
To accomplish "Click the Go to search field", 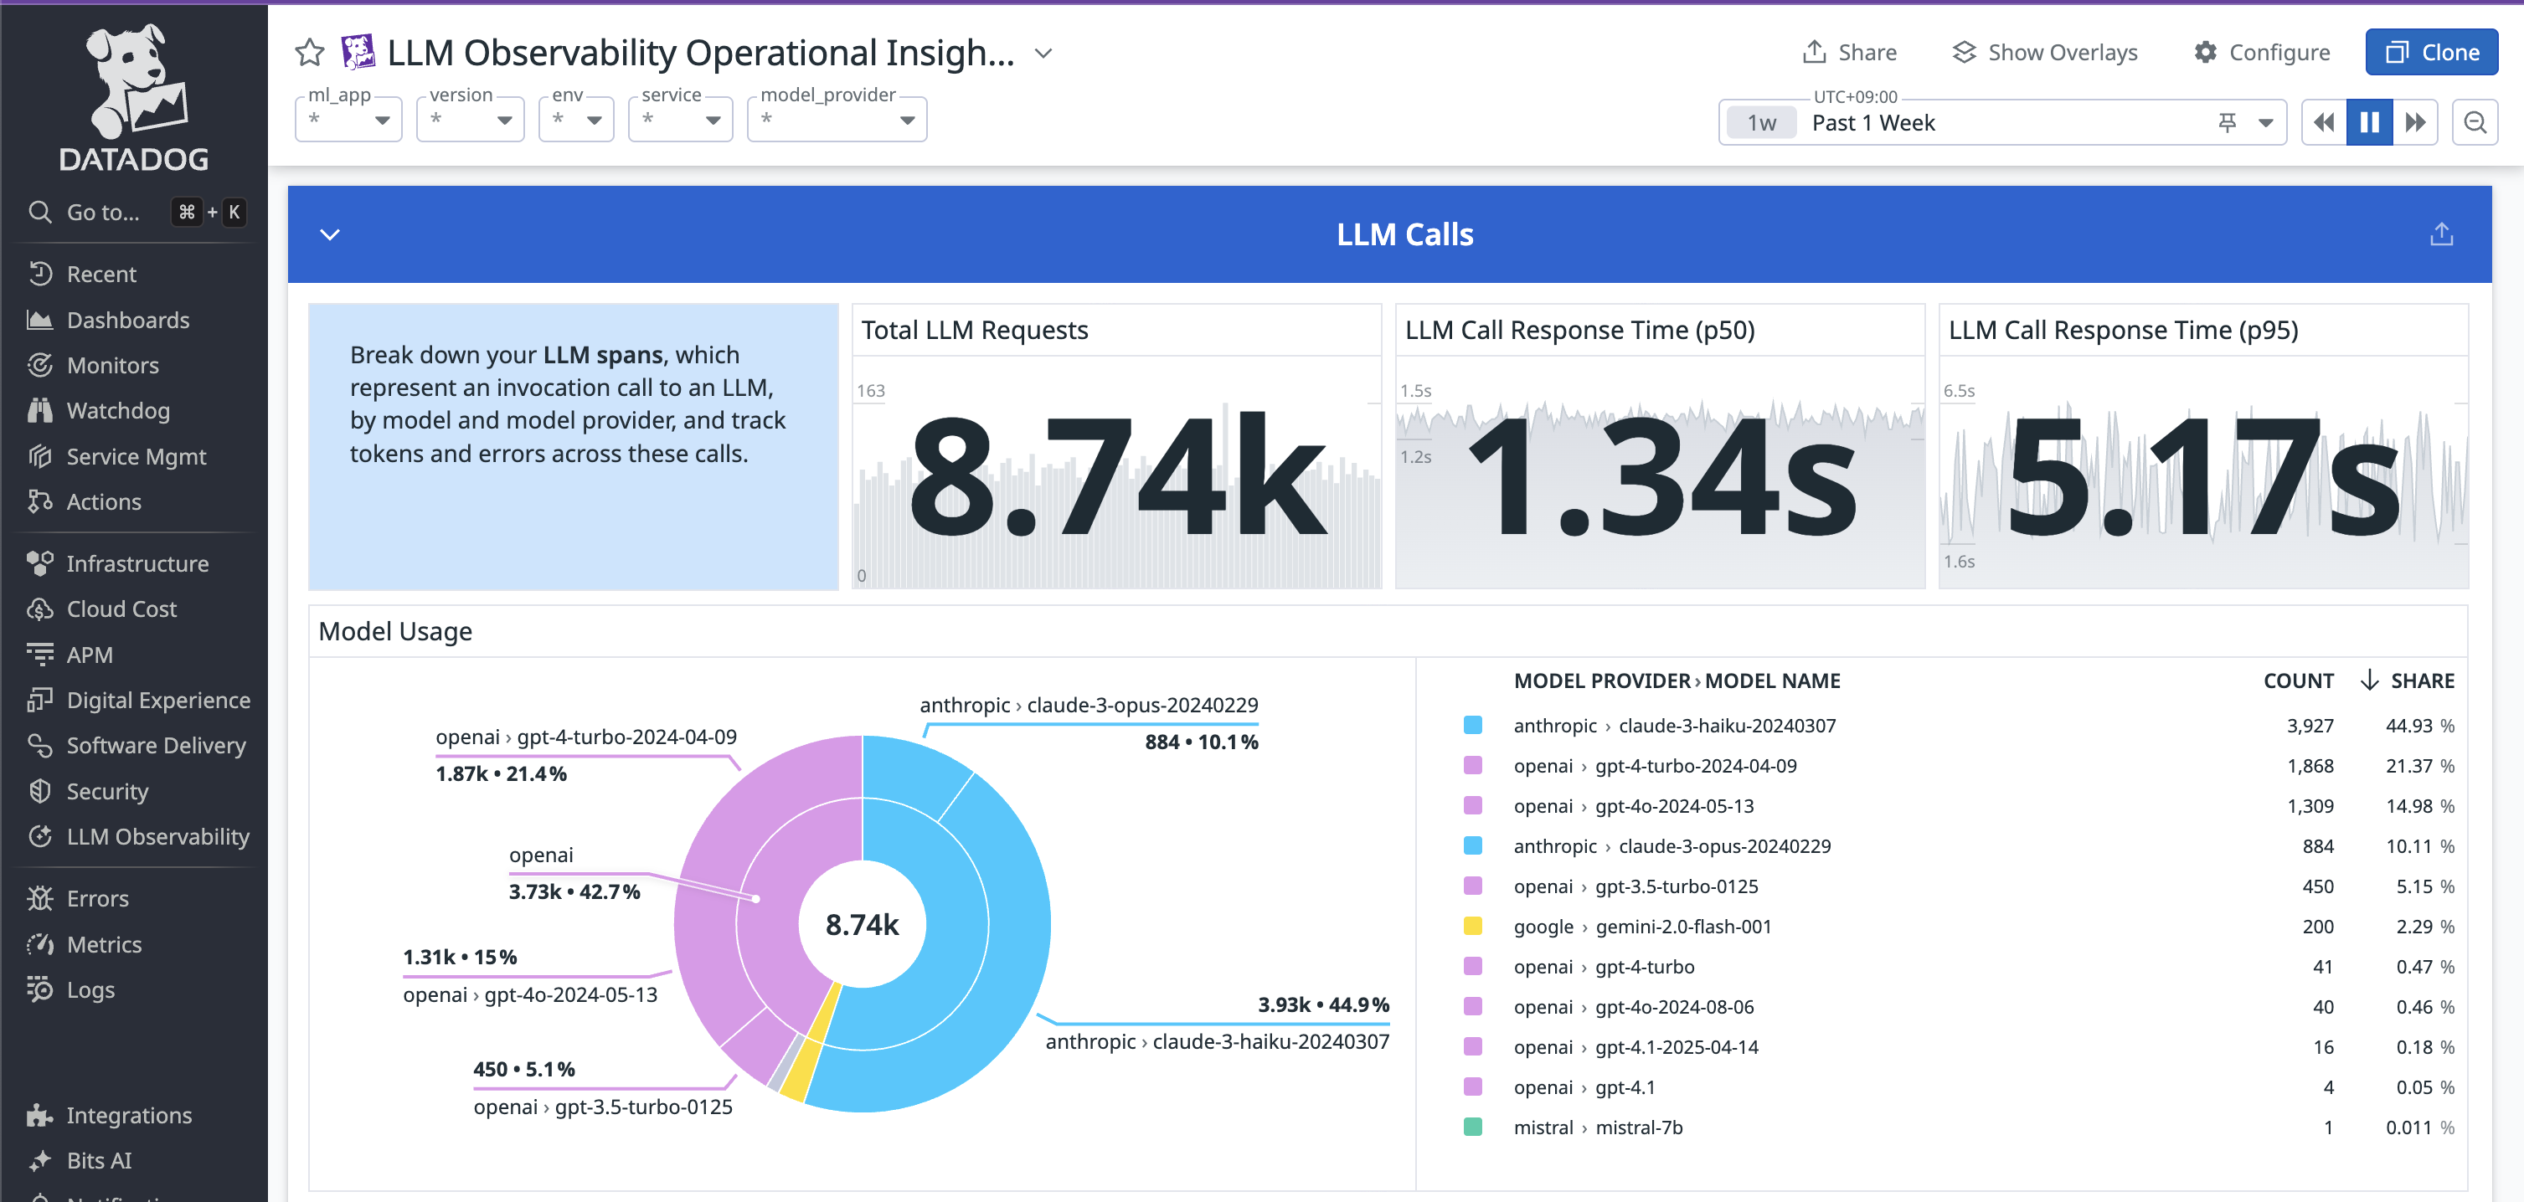I will 103,213.
